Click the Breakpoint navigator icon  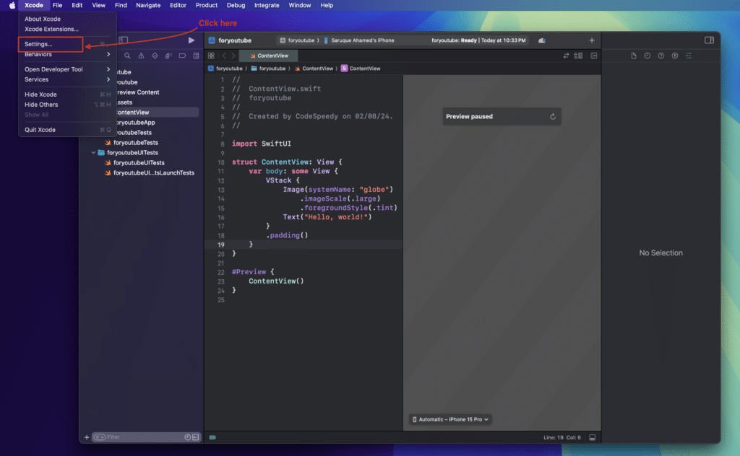(181, 56)
